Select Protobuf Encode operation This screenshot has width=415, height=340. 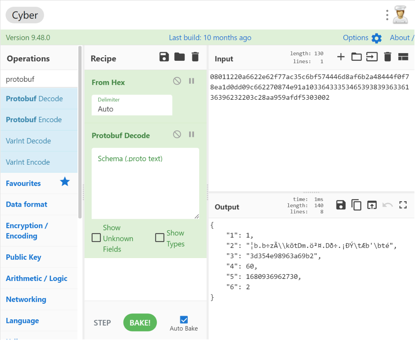coord(39,120)
